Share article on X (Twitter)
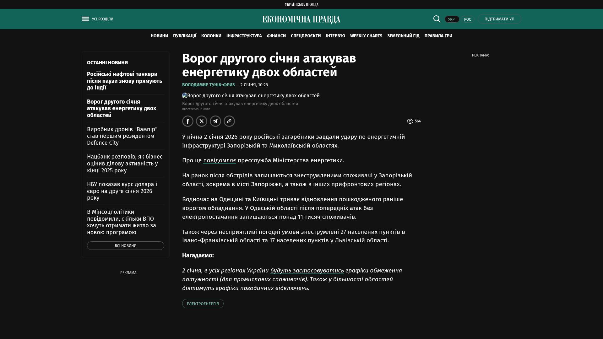The image size is (603, 339). (202, 121)
